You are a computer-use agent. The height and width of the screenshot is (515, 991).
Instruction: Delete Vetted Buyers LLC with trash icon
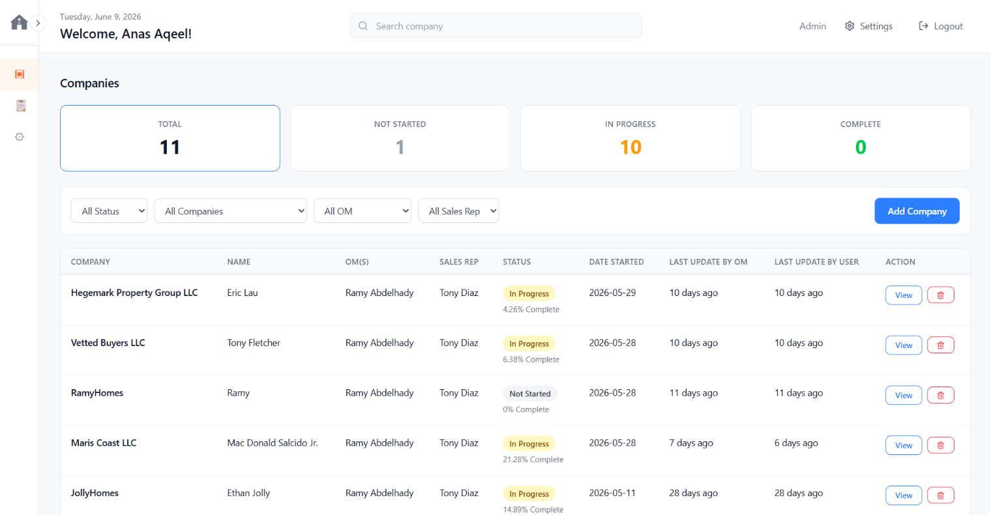coord(941,346)
